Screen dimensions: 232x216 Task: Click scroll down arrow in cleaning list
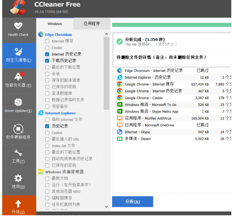[x=107, y=207]
